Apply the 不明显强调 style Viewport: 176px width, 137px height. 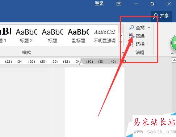pyautogui.click(x=105, y=36)
